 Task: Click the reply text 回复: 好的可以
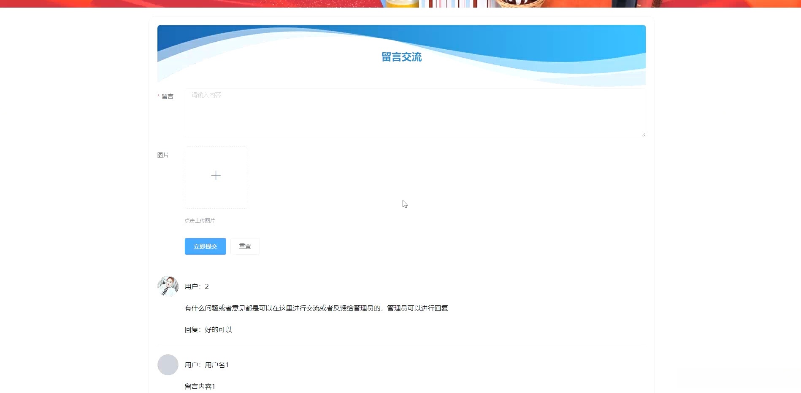click(x=208, y=329)
